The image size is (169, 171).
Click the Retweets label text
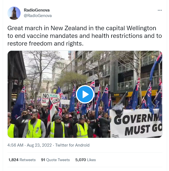[x=28, y=160]
